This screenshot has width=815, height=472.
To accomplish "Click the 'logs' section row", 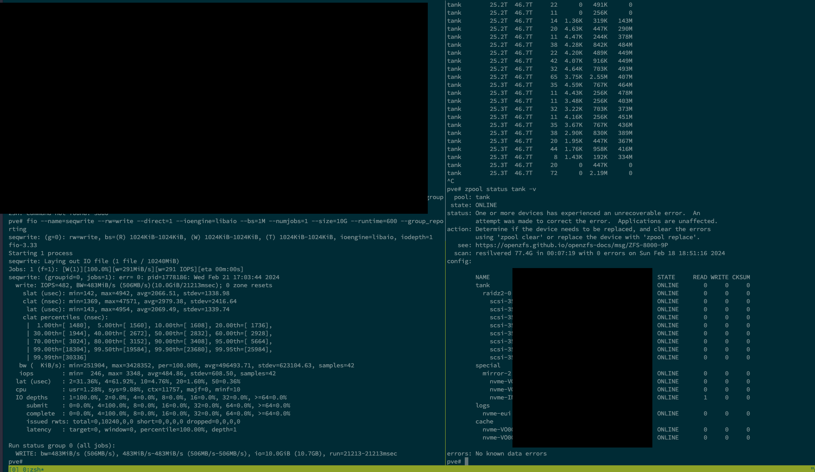I will (x=483, y=405).
